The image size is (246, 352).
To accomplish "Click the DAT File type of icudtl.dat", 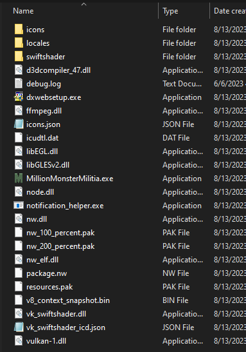I will 176,138.
